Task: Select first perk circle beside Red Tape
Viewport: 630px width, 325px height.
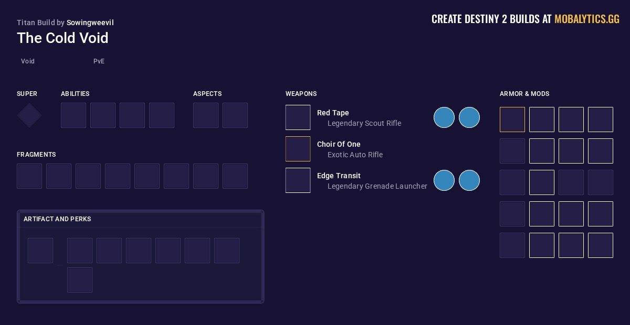Action: coord(444,117)
